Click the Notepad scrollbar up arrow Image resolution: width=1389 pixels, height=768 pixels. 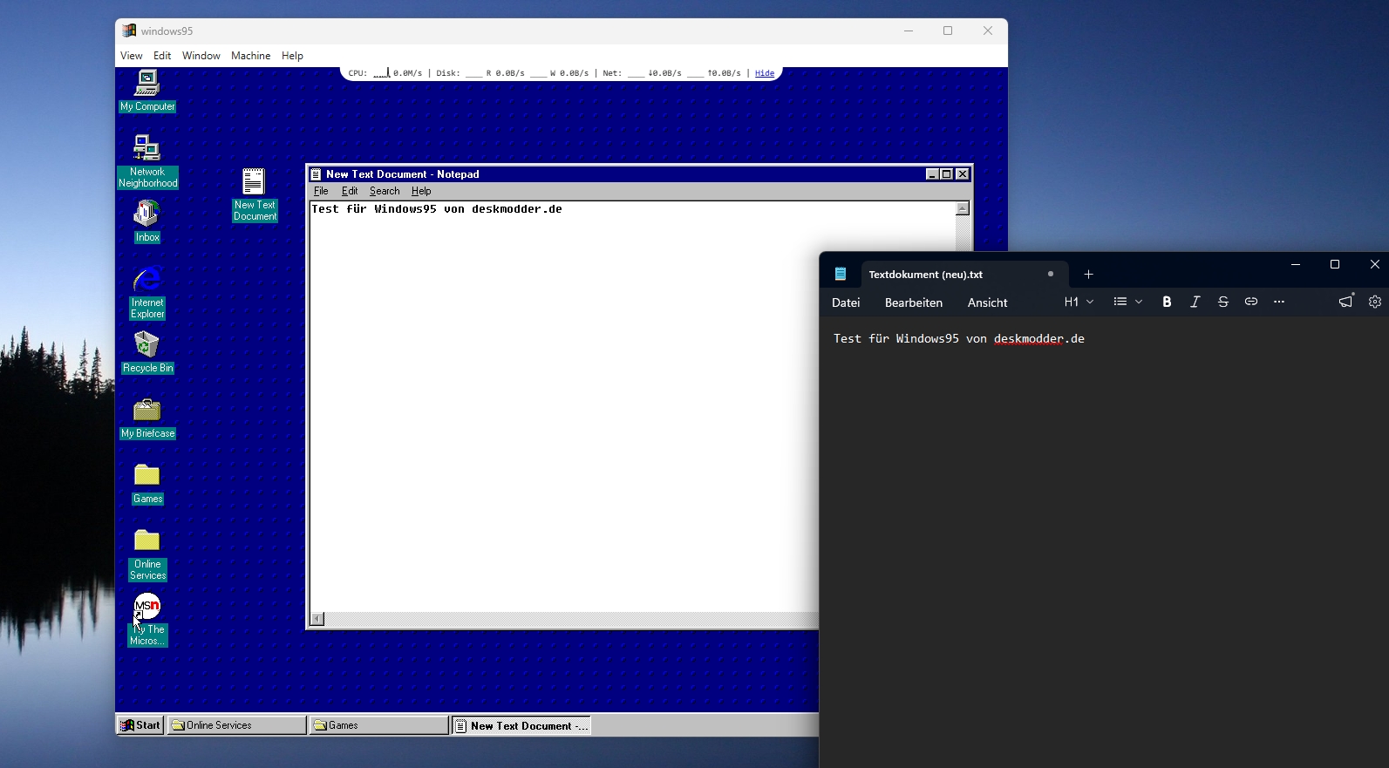point(963,208)
